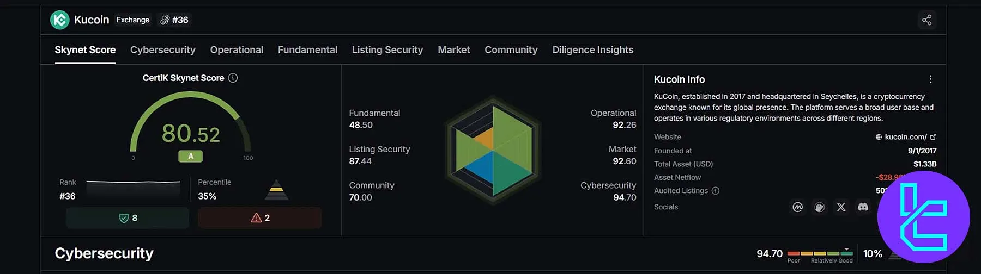This screenshot has height=274, width=981.
Task: Open Kucoin's X (Twitter) profile icon
Action: click(841, 207)
